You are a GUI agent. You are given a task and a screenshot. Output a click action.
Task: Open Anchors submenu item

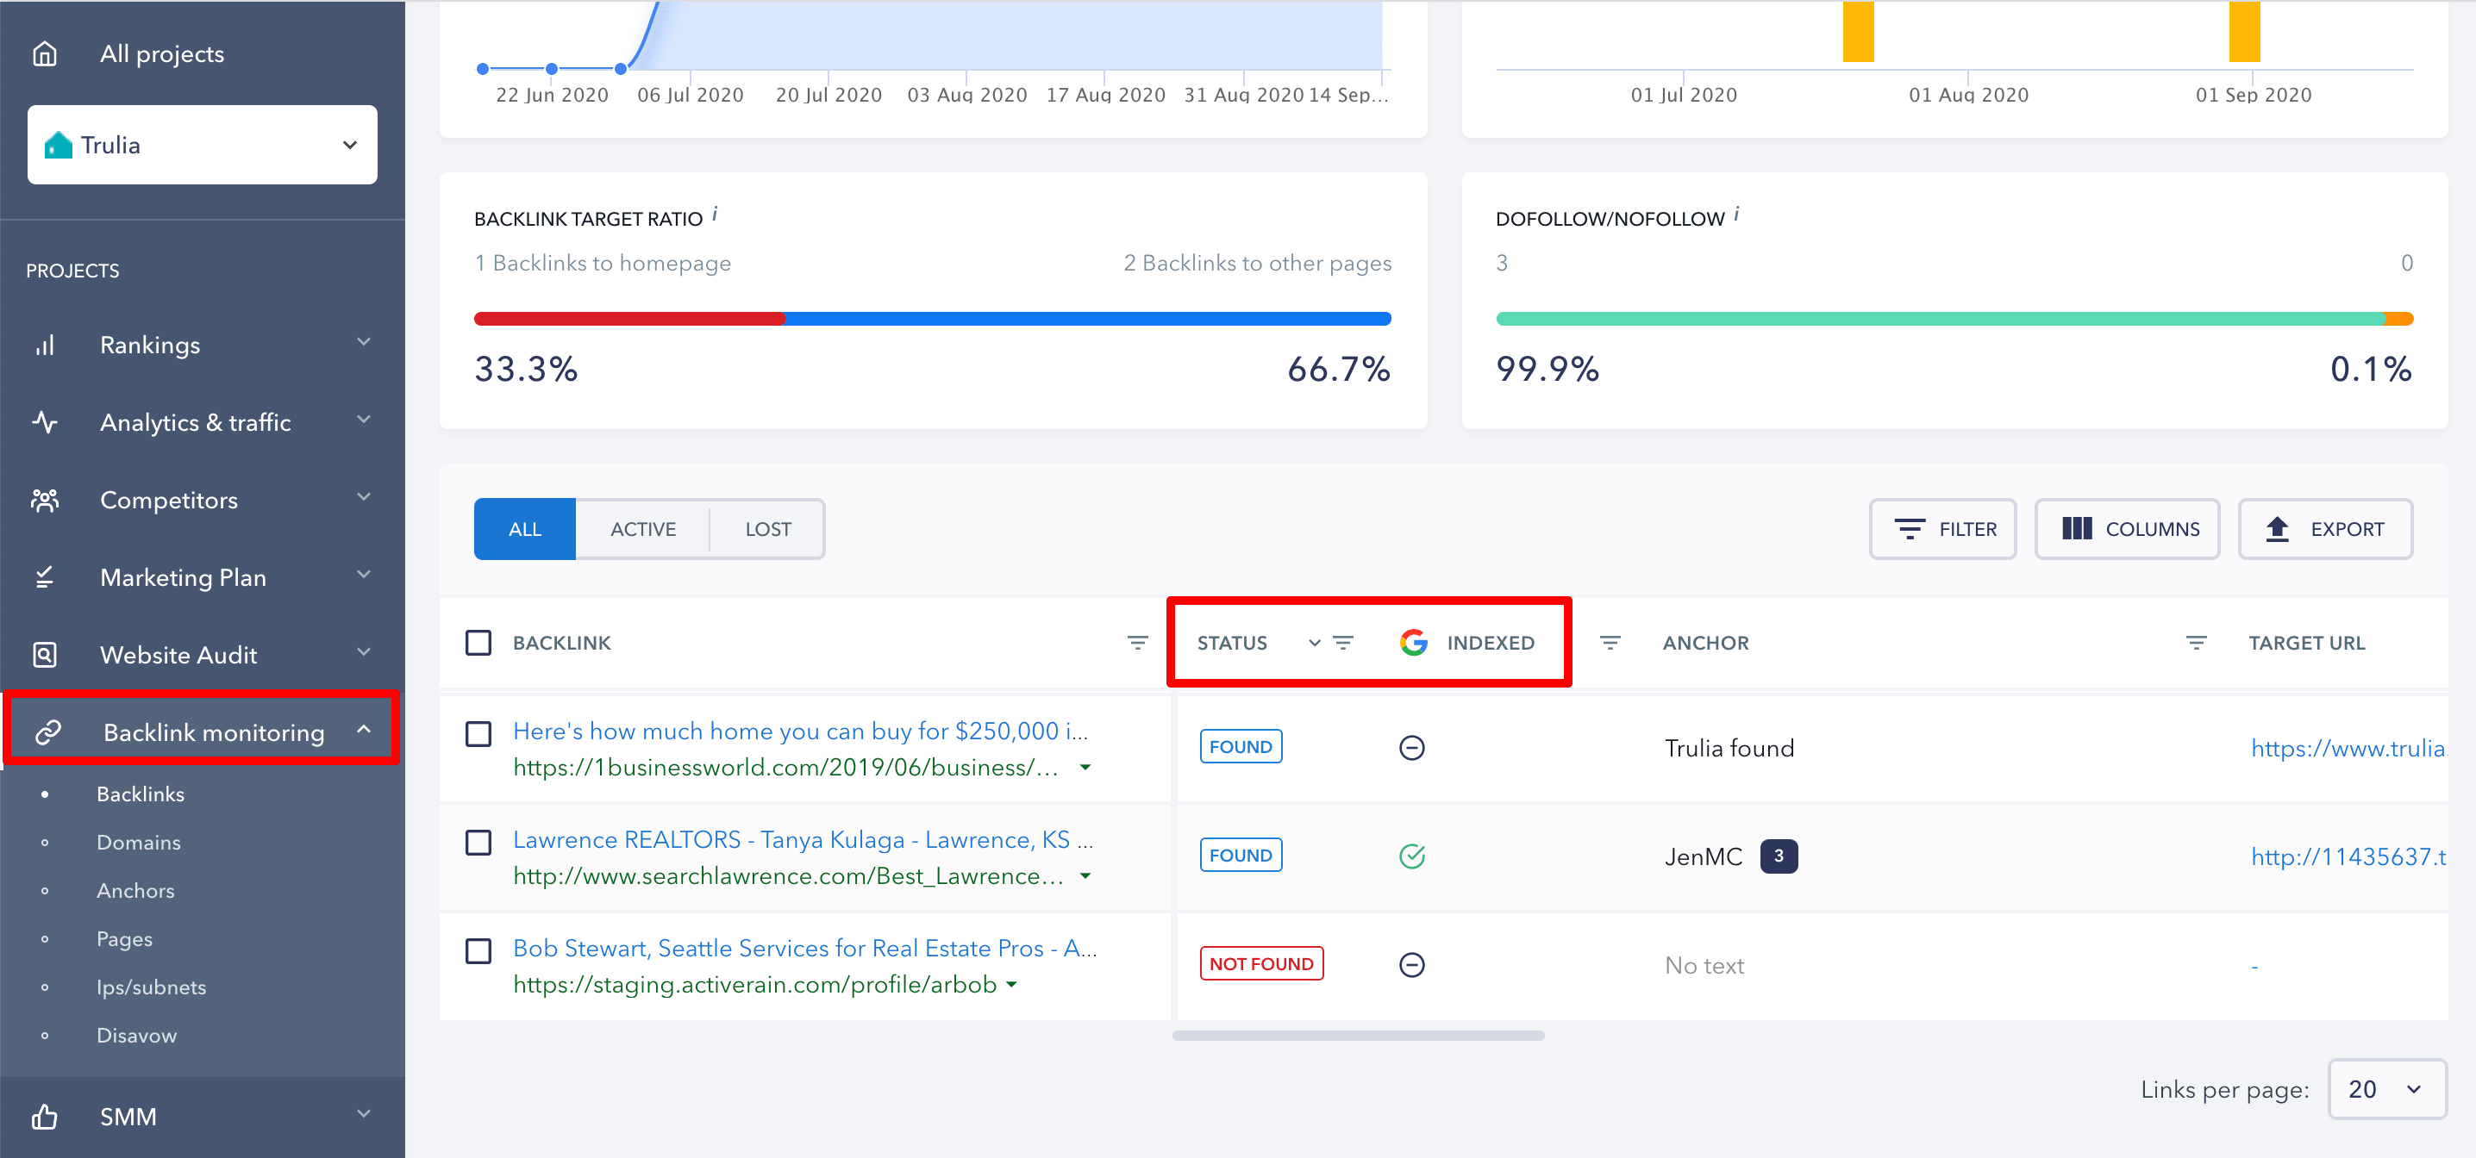pyautogui.click(x=135, y=891)
